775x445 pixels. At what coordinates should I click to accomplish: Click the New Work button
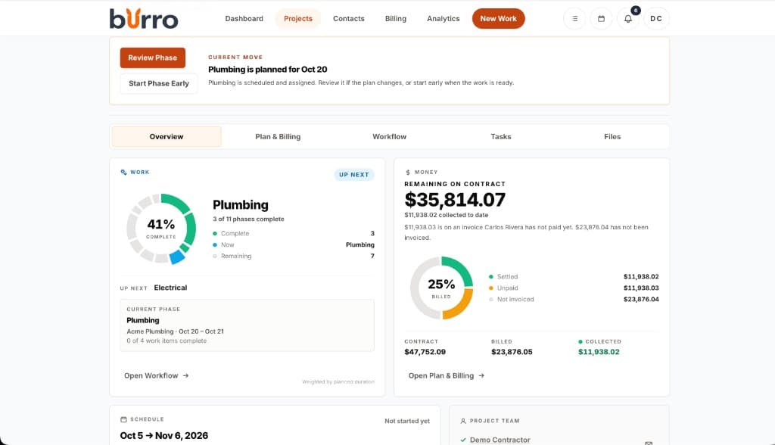(x=498, y=19)
